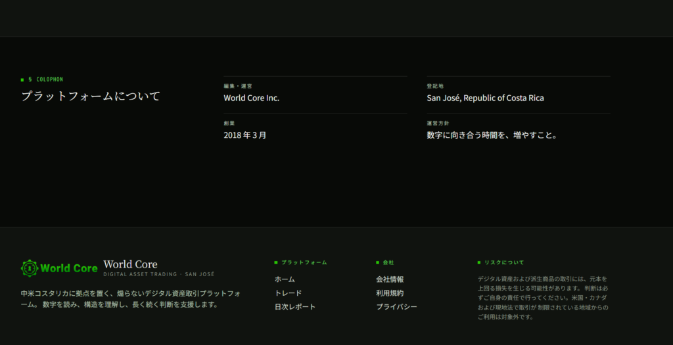Click the 運営方針 label
This screenshot has height=345, width=673.
pyautogui.click(x=438, y=123)
